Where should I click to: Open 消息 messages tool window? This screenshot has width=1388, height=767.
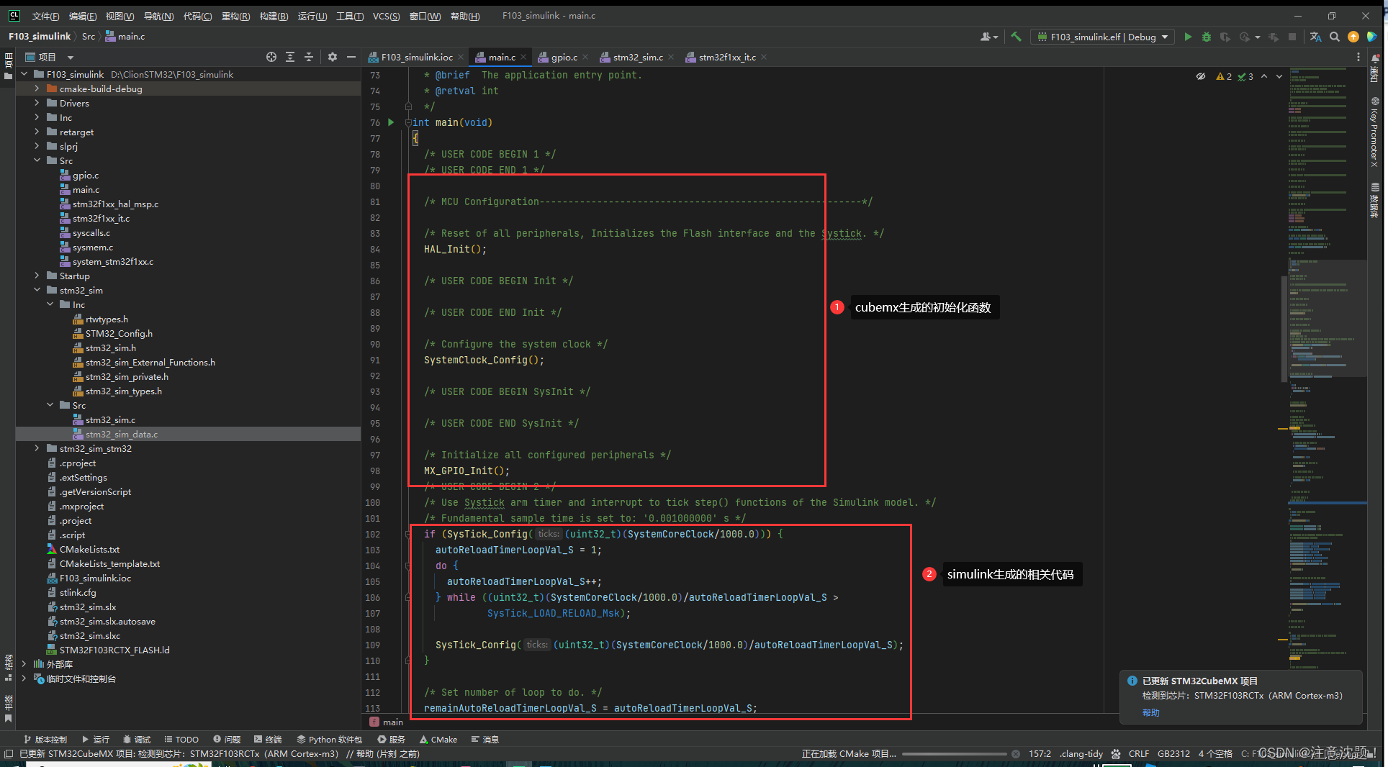[x=485, y=739]
